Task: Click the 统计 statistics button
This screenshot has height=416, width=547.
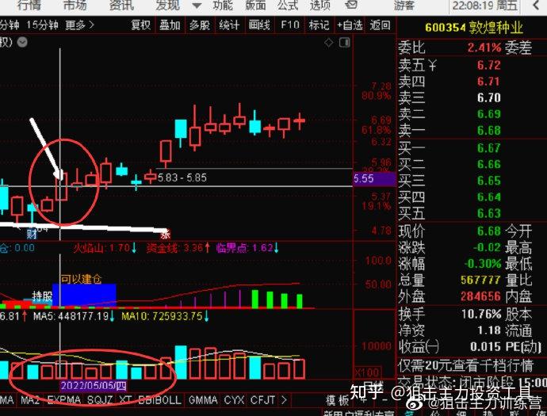Action: click(229, 25)
